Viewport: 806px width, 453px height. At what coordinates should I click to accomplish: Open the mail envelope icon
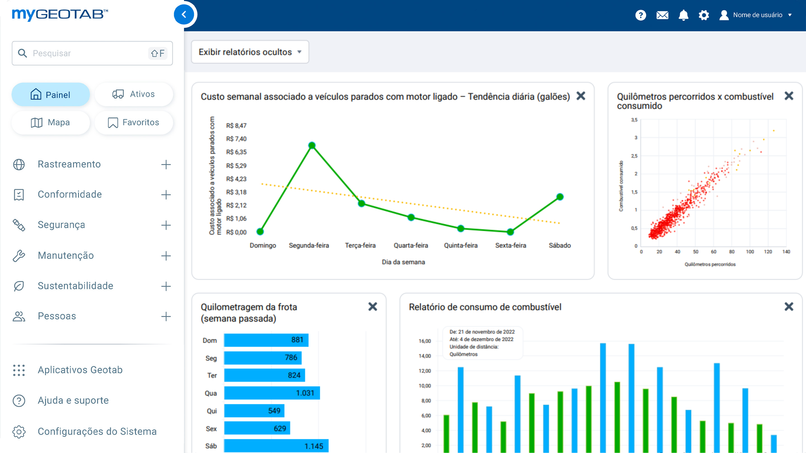pyautogui.click(x=662, y=15)
